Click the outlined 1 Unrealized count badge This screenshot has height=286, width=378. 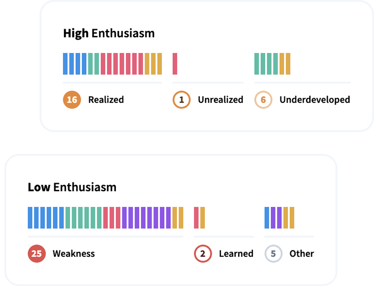click(181, 100)
